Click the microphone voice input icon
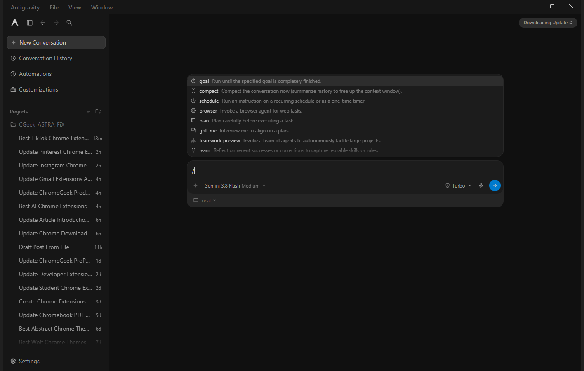 [x=481, y=185]
